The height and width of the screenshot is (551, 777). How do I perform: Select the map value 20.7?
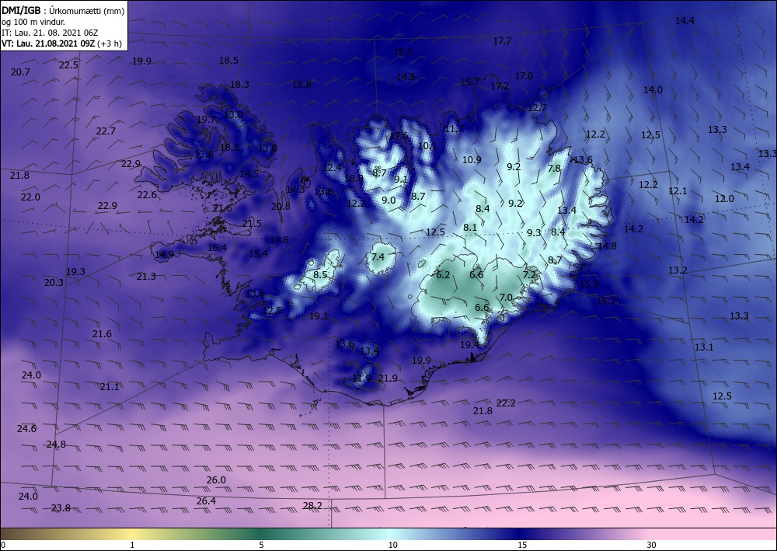(20, 71)
